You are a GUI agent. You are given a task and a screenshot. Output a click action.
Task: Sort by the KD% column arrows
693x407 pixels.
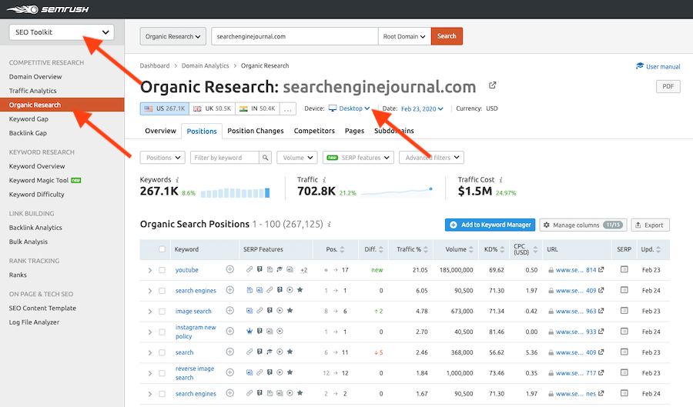pyautogui.click(x=502, y=249)
